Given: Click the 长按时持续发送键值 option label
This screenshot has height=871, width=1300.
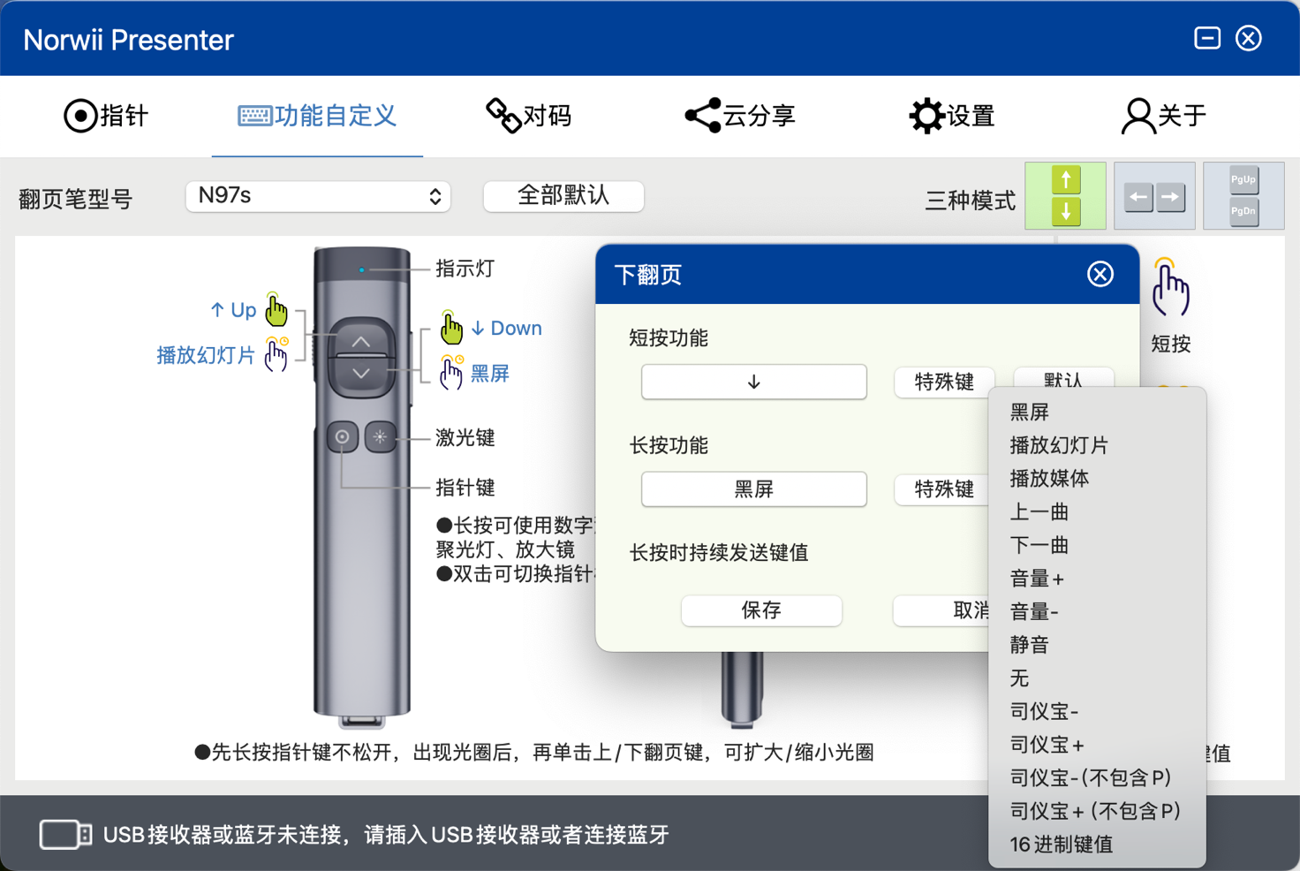Looking at the screenshot, I should coord(719,553).
